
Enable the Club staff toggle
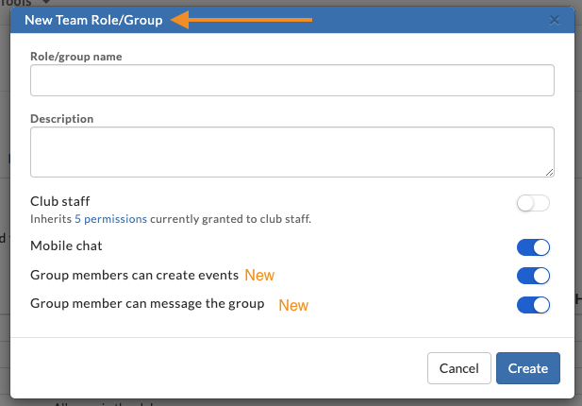click(533, 203)
